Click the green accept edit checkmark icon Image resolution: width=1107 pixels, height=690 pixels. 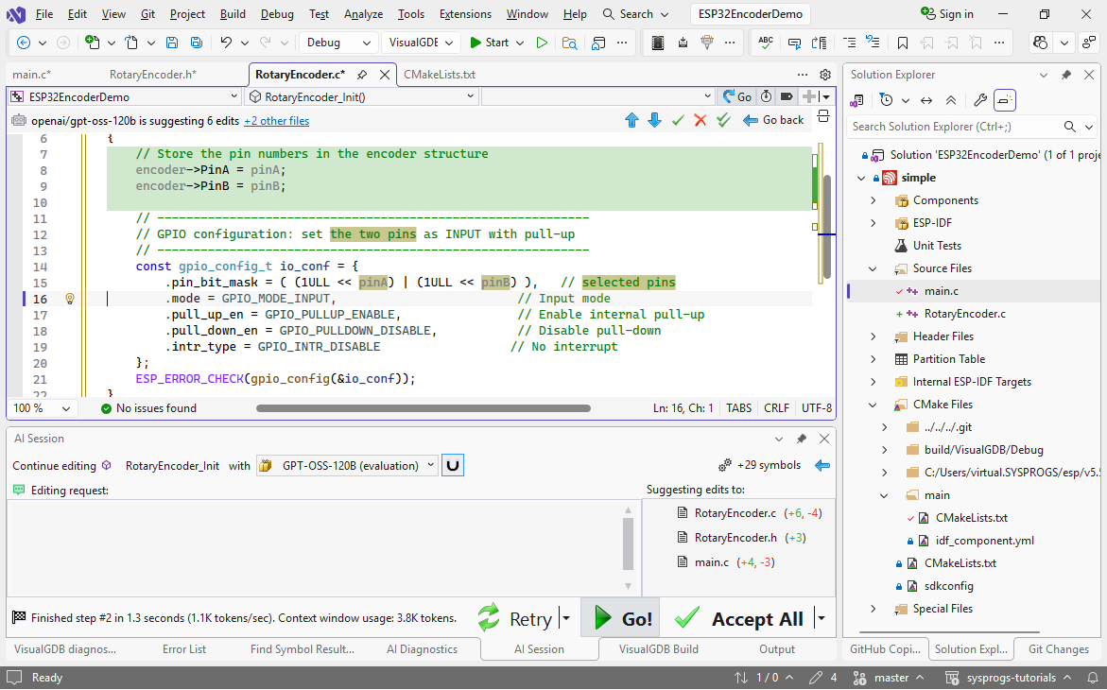pos(678,120)
